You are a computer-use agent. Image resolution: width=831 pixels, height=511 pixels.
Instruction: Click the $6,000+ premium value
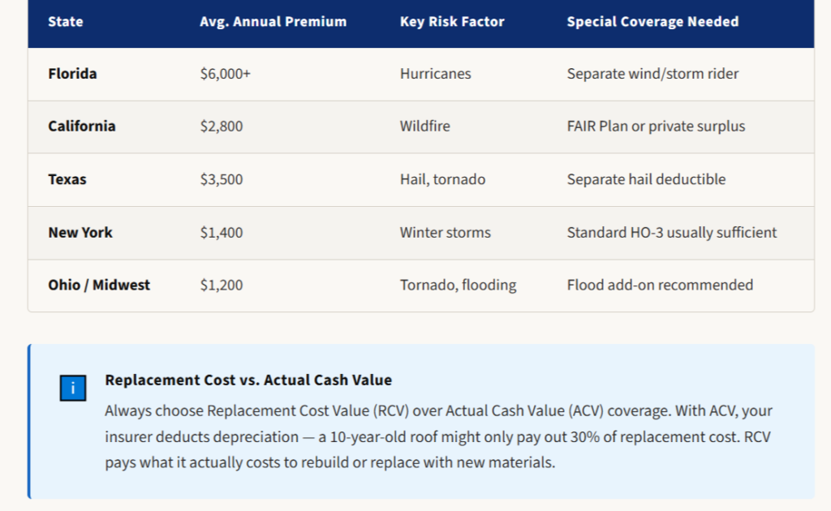pyautogui.click(x=225, y=74)
